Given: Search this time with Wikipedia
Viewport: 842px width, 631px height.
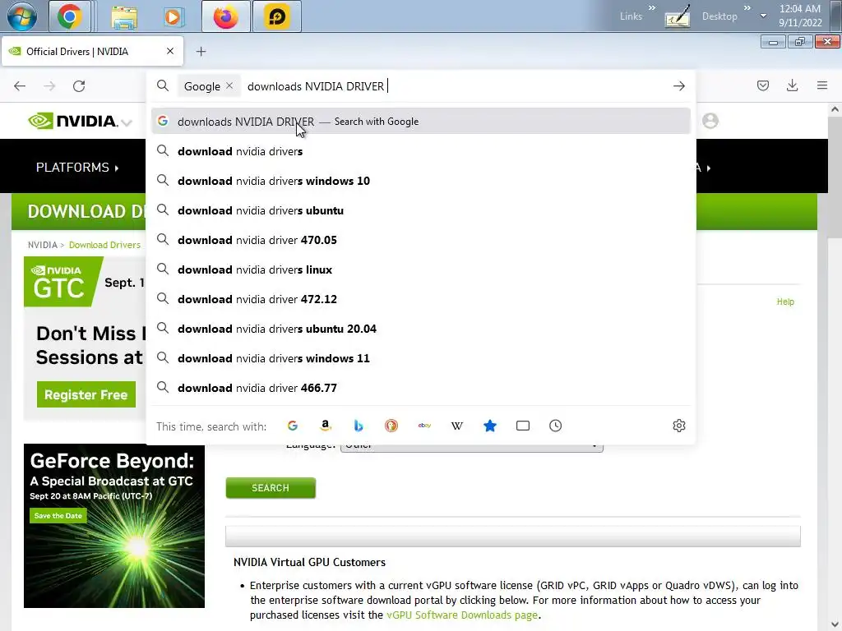Looking at the screenshot, I should (x=457, y=426).
